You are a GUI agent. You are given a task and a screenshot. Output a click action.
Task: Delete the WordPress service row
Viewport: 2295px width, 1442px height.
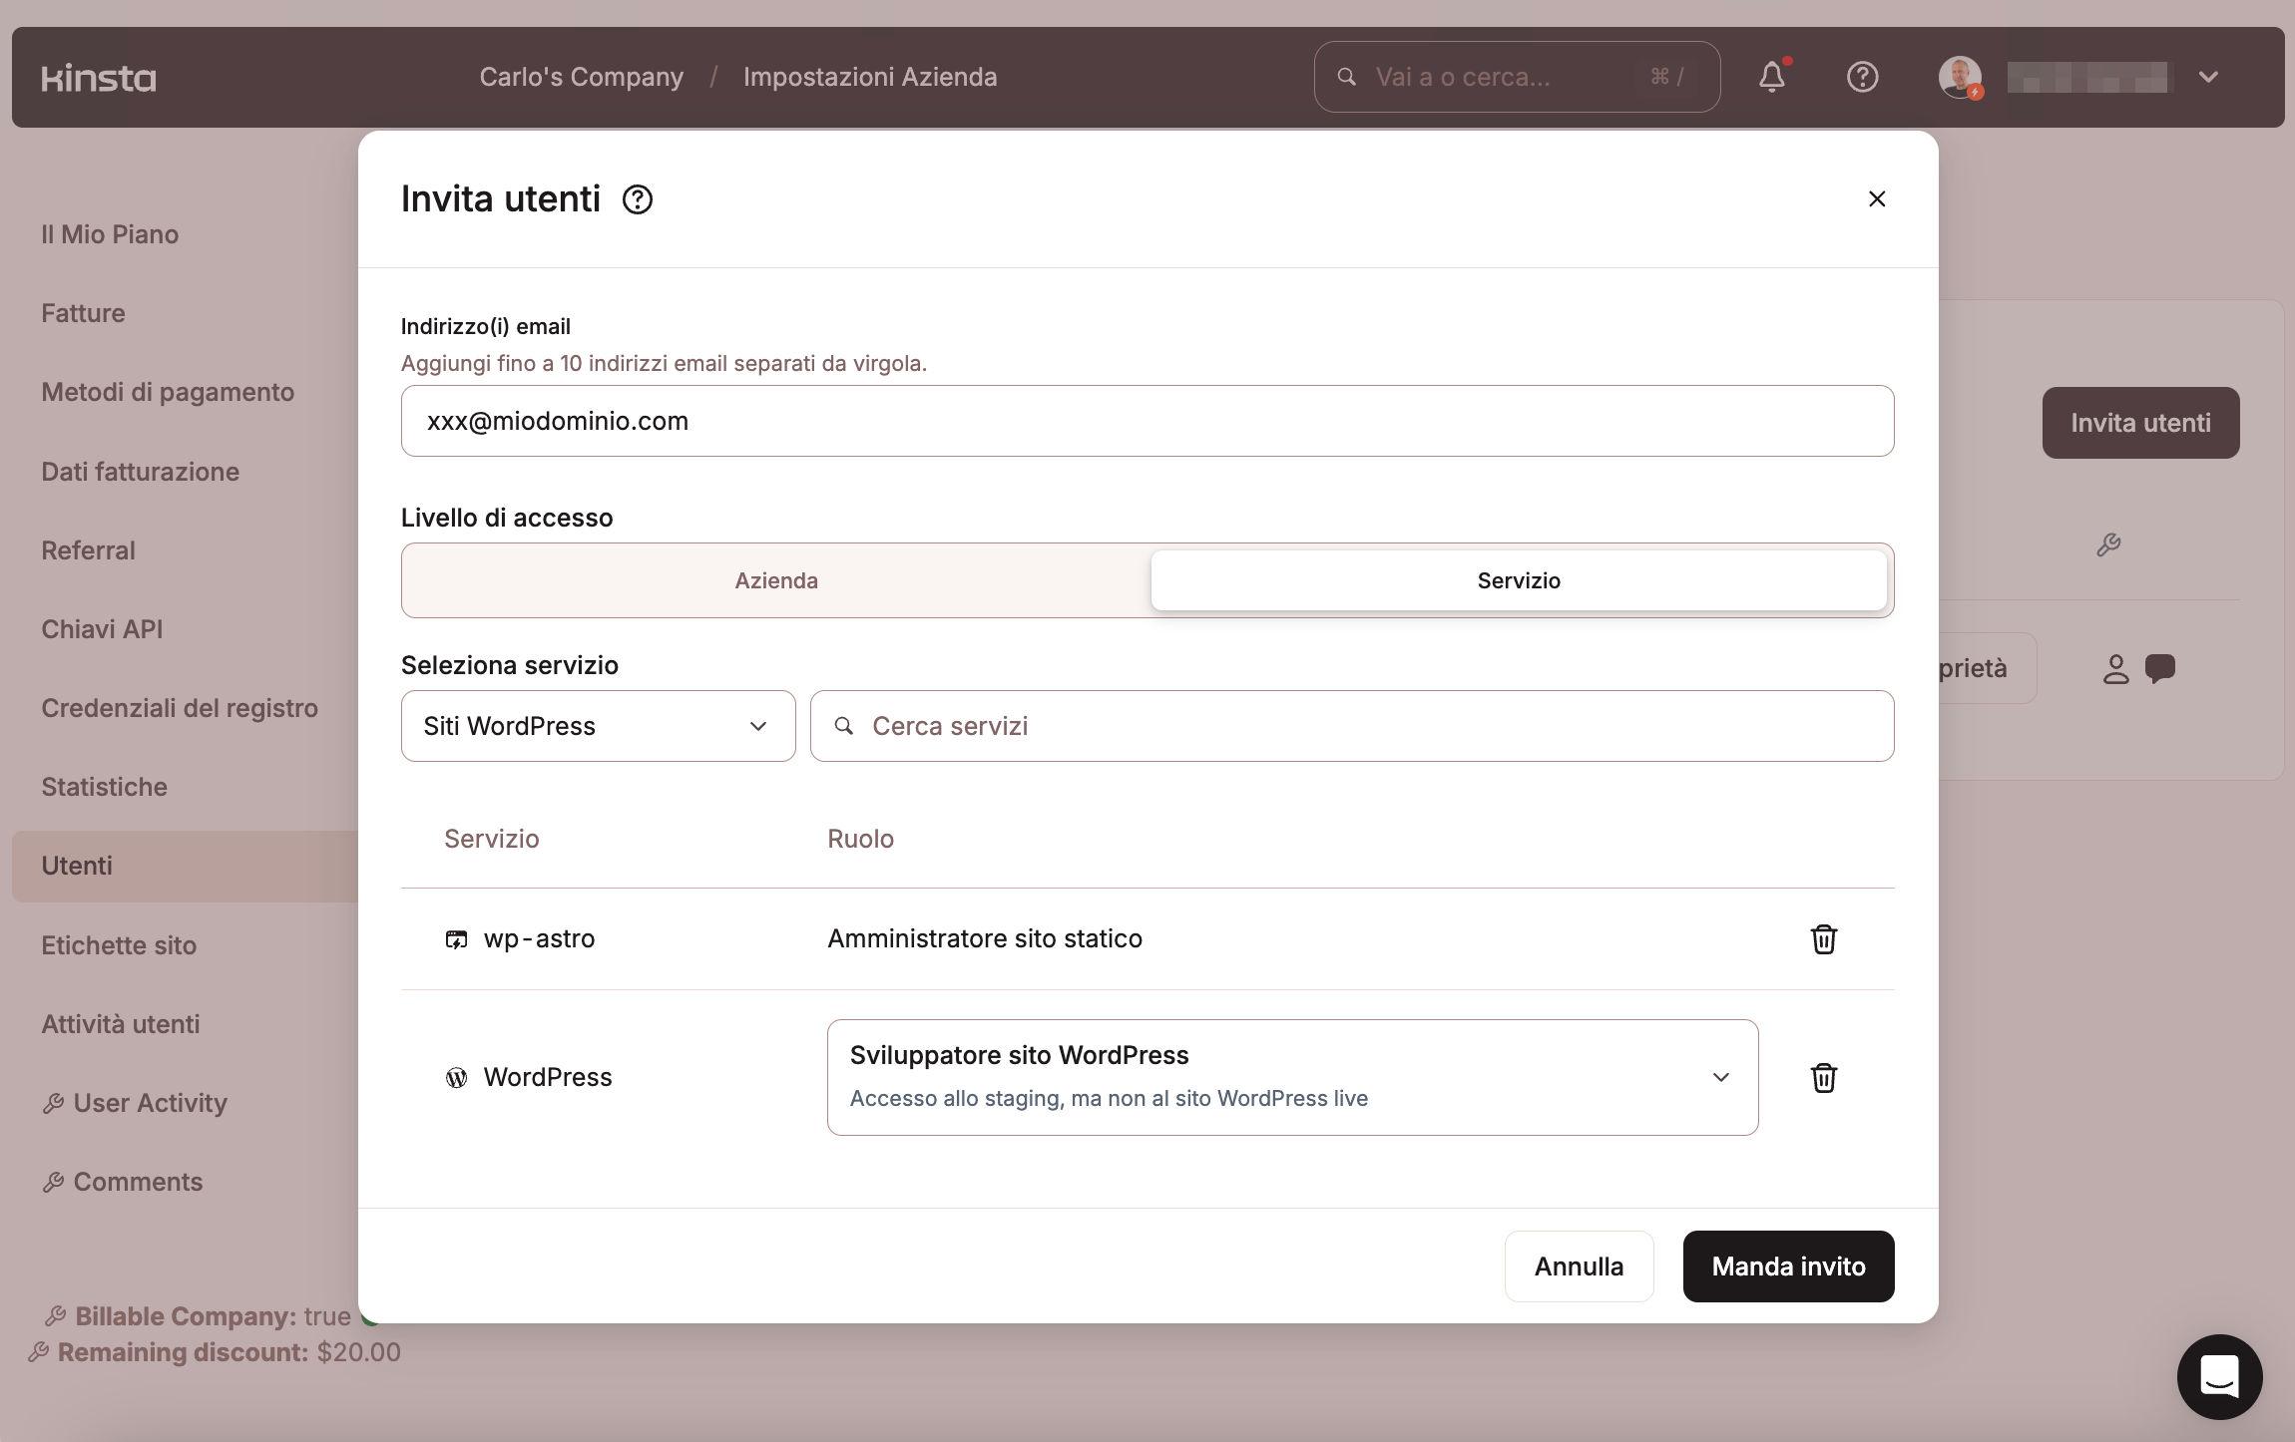[1823, 1077]
